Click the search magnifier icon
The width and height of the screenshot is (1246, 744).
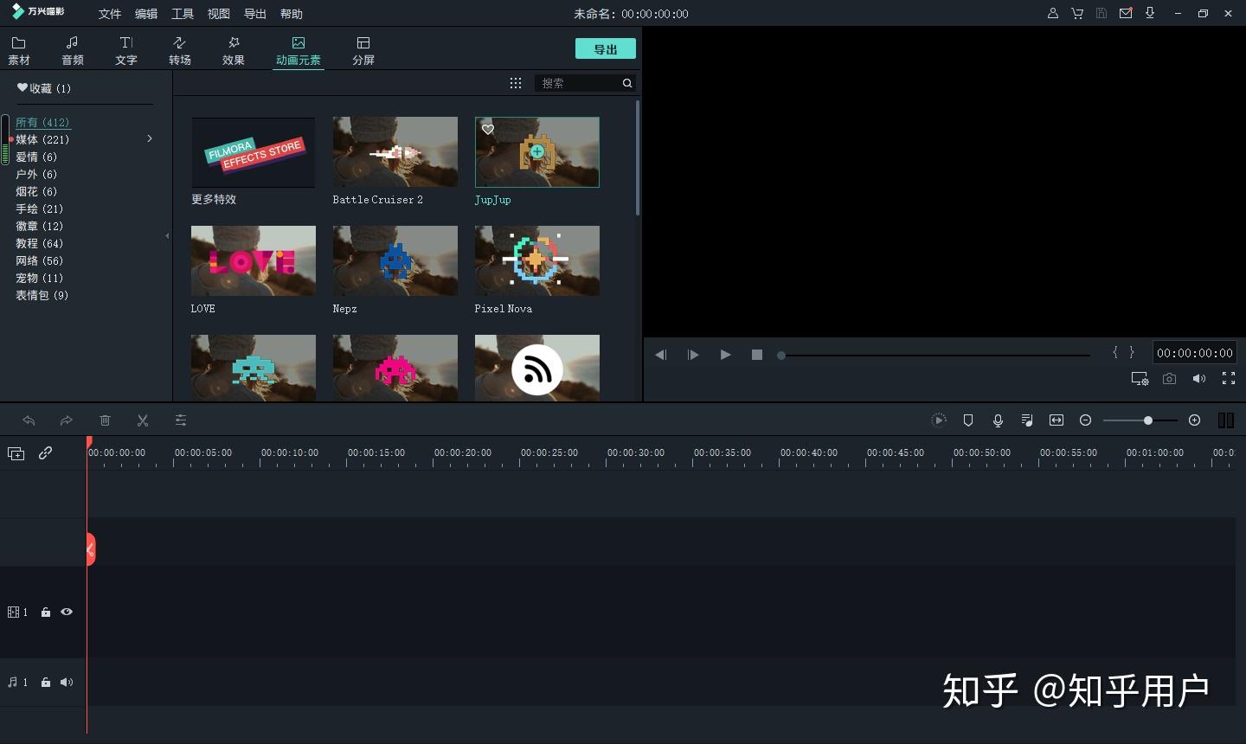(627, 83)
